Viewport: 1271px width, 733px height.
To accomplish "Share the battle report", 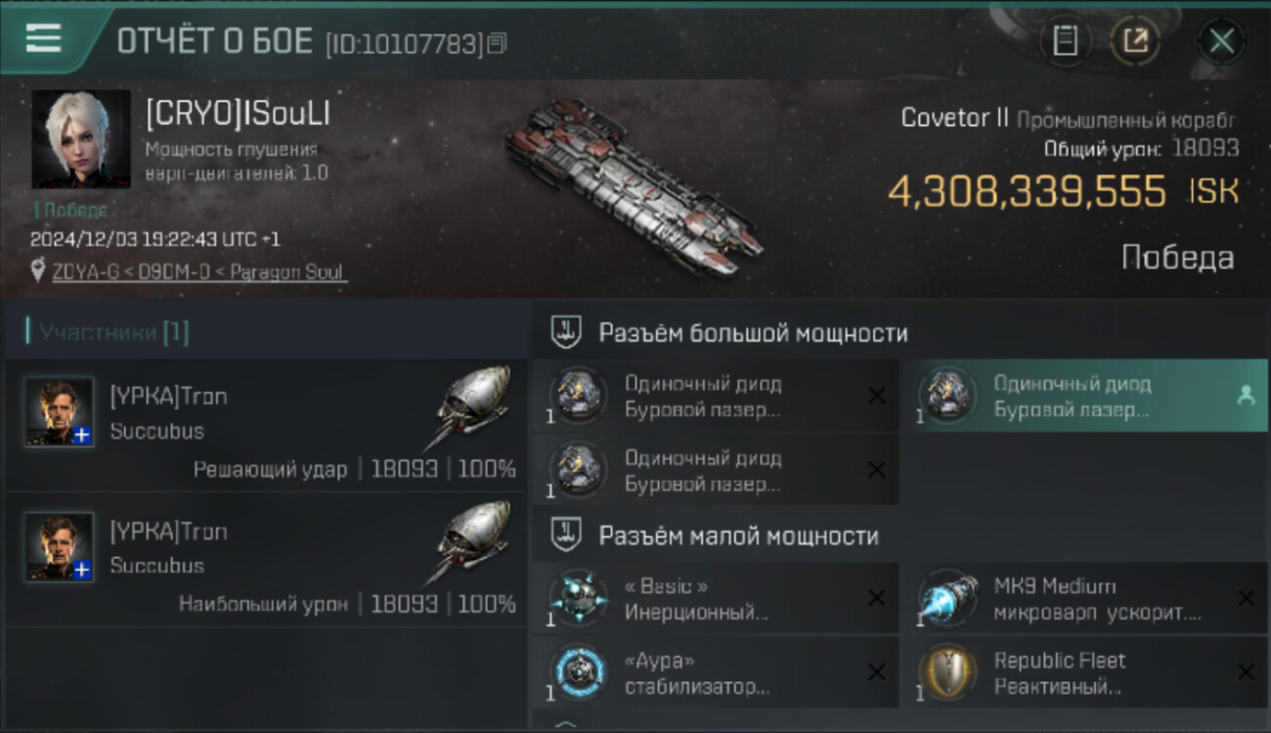I will pos(1135,40).
